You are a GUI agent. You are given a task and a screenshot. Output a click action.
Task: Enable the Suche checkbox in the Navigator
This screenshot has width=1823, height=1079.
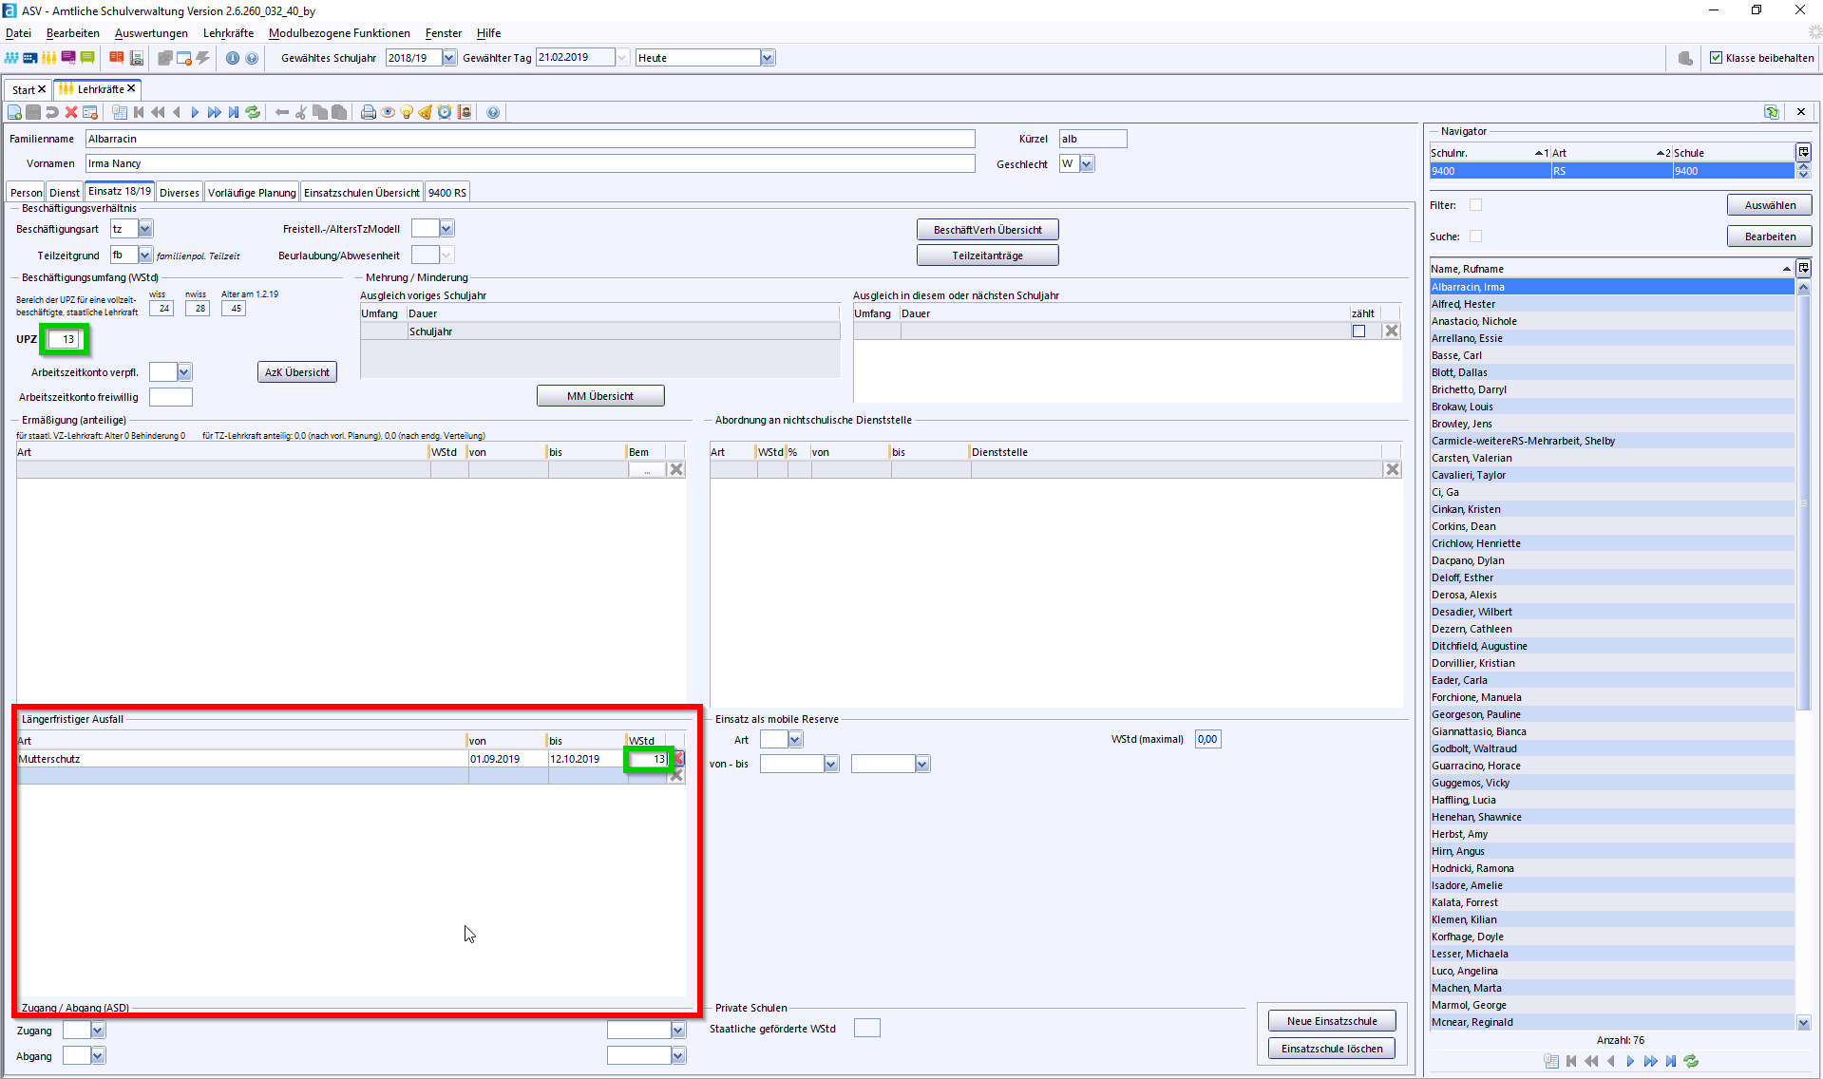tap(1475, 237)
